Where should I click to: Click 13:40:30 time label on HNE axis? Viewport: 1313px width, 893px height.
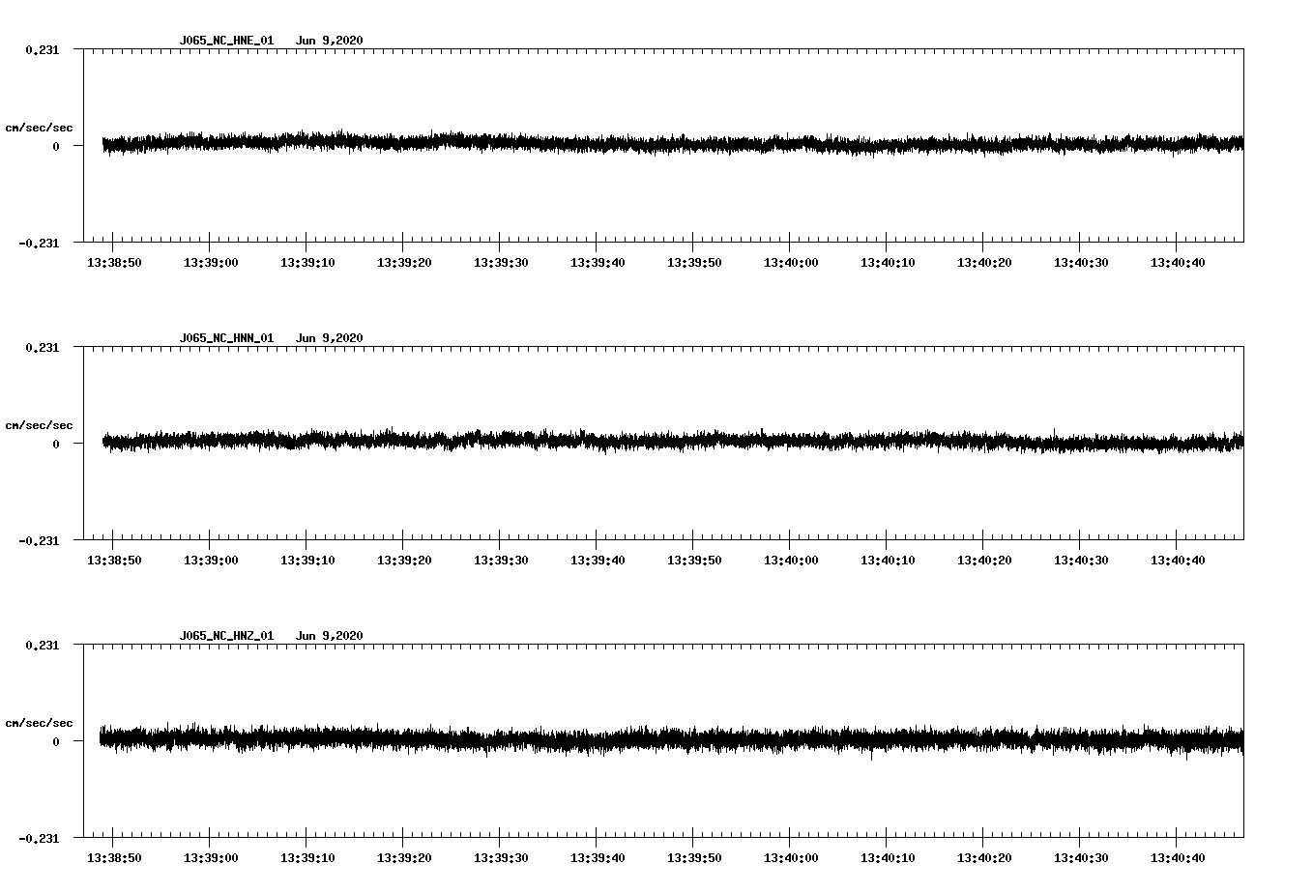1081,263
